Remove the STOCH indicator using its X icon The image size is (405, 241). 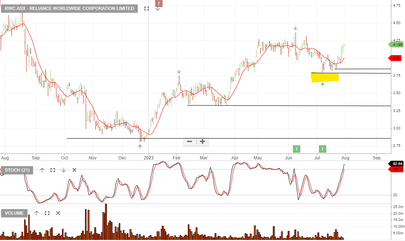pos(74,170)
